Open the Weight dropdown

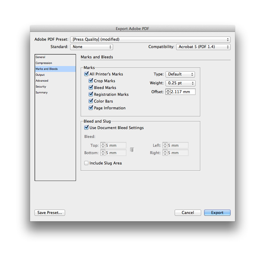[180, 83]
